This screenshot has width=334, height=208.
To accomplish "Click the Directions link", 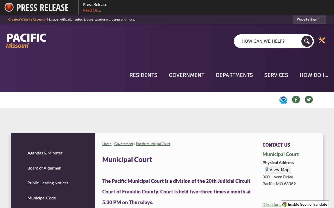I will pyautogui.click(x=272, y=204).
